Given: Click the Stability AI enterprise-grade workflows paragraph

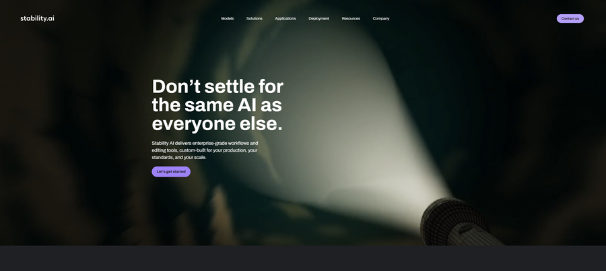Looking at the screenshot, I should (x=205, y=150).
